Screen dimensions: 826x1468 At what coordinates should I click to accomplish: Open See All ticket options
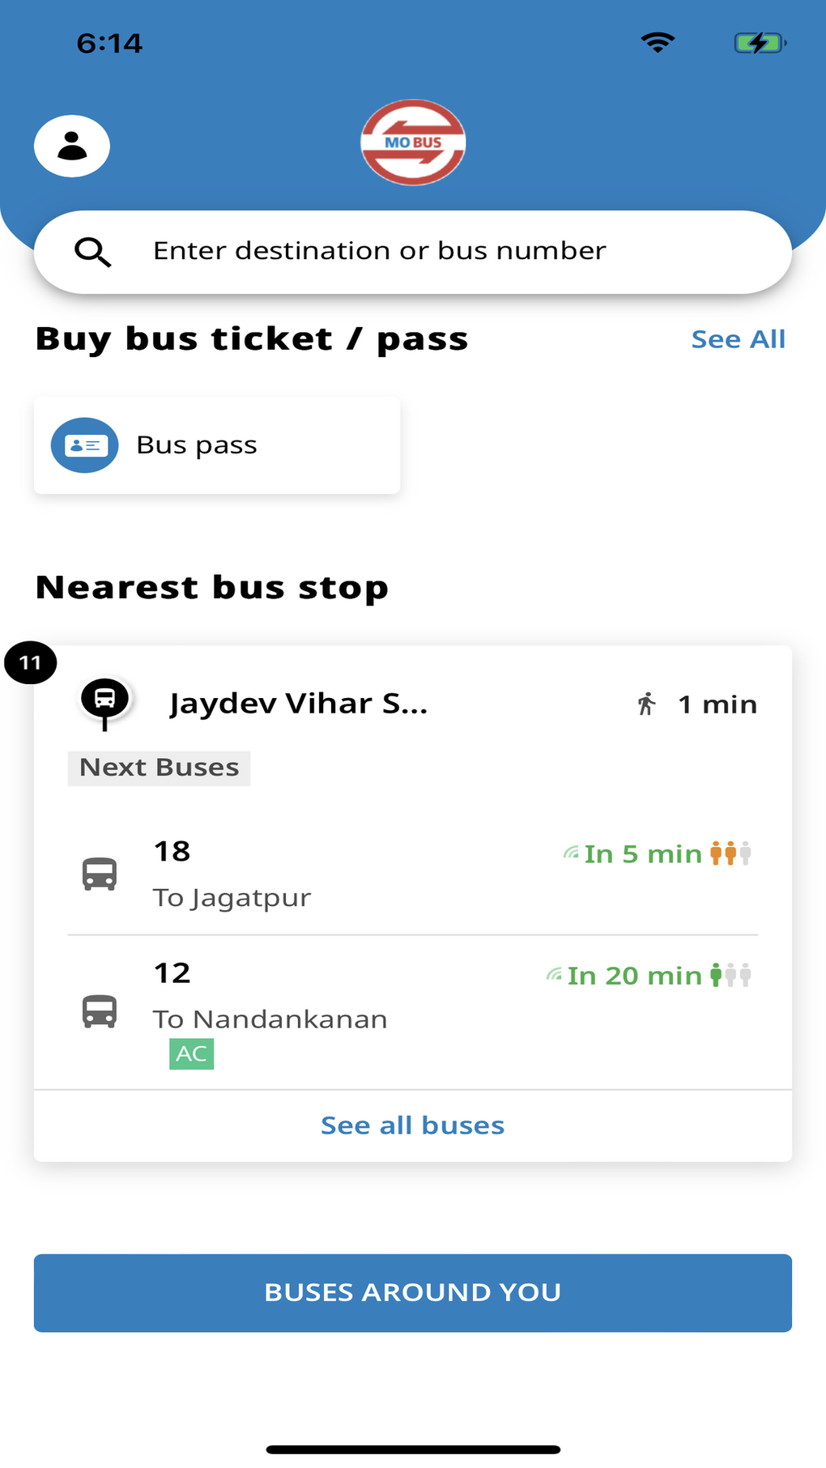(738, 339)
